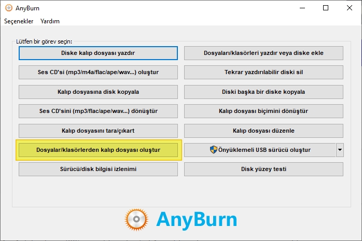Maximize the AnyBurn window
The height and width of the screenshot is (241, 362).
pyautogui.click(x=326, y=8)
